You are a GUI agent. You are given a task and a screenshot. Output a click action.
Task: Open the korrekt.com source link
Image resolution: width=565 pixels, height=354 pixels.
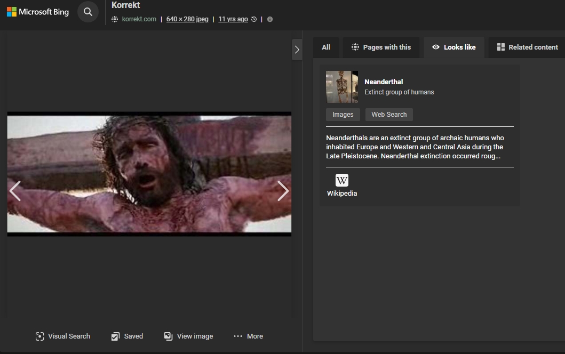click(x=139, y=19)
